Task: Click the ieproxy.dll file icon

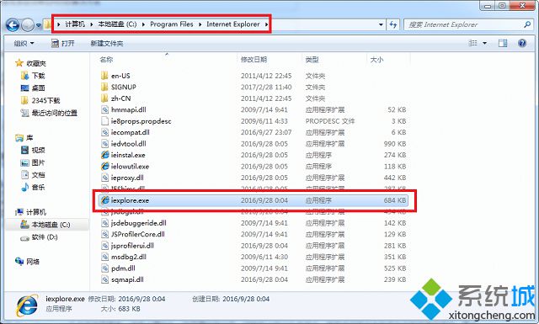Action: (x=104, y=178)
